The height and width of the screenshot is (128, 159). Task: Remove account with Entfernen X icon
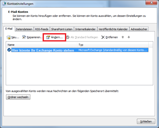point(103,37)
